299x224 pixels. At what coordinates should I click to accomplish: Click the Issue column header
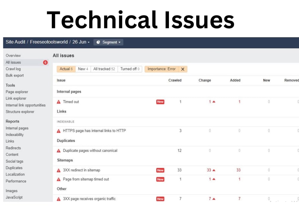61,80
